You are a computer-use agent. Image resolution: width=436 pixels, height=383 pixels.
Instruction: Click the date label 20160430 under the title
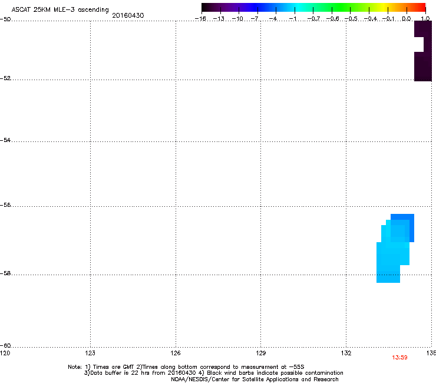click(128, 15)
